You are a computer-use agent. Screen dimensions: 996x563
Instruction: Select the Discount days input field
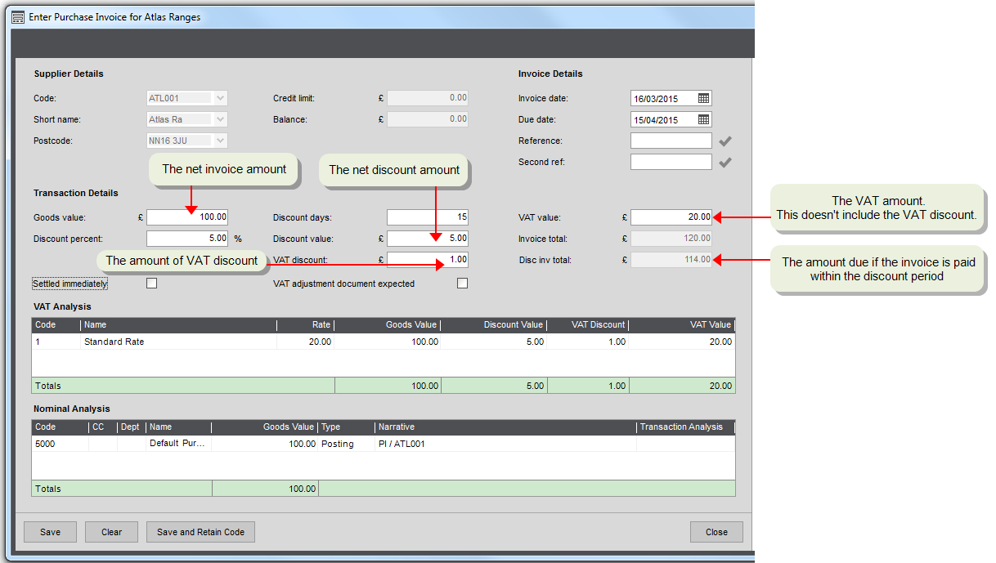click(428, 217)
